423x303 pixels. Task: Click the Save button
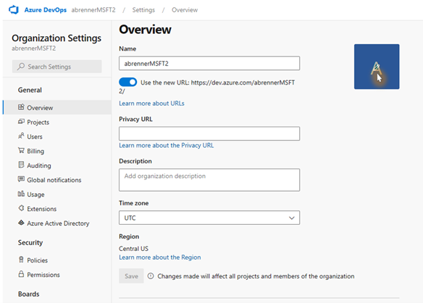(131, 276)
